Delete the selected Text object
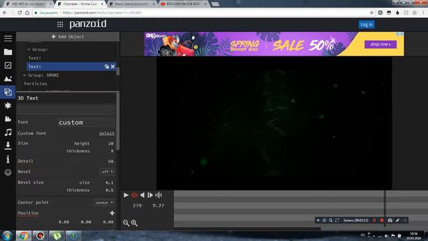This screenshot has height=241, width=428. 113,66
